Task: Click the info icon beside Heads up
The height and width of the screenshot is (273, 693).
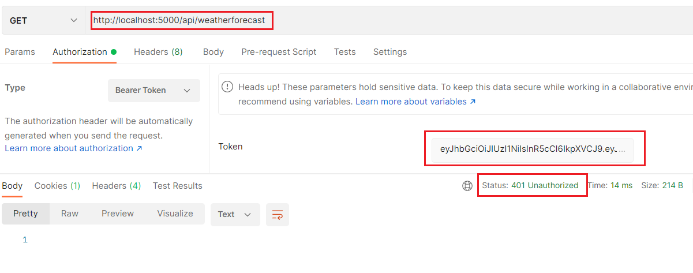Action: click(x=228, y=87)
